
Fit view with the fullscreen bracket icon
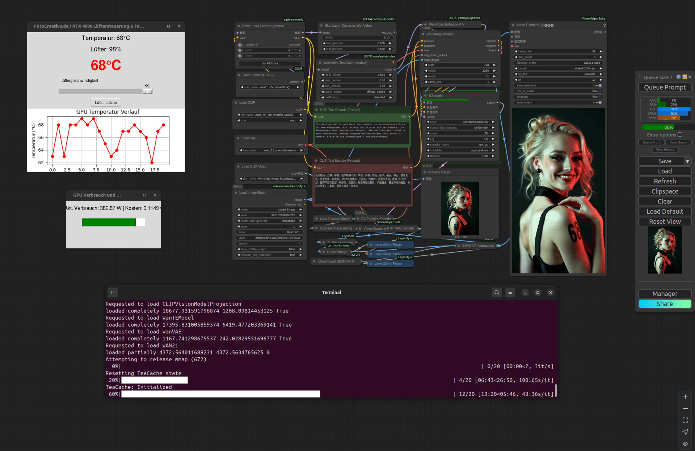(x=685, y=420)
